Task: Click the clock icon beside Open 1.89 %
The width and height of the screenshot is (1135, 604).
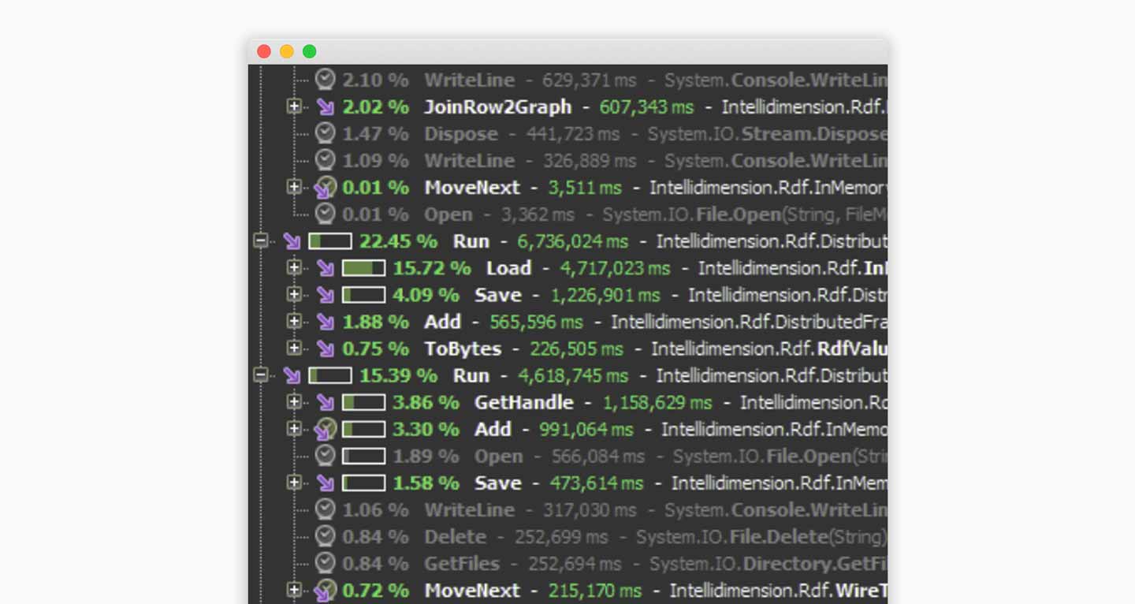Action: coord(326,456)
